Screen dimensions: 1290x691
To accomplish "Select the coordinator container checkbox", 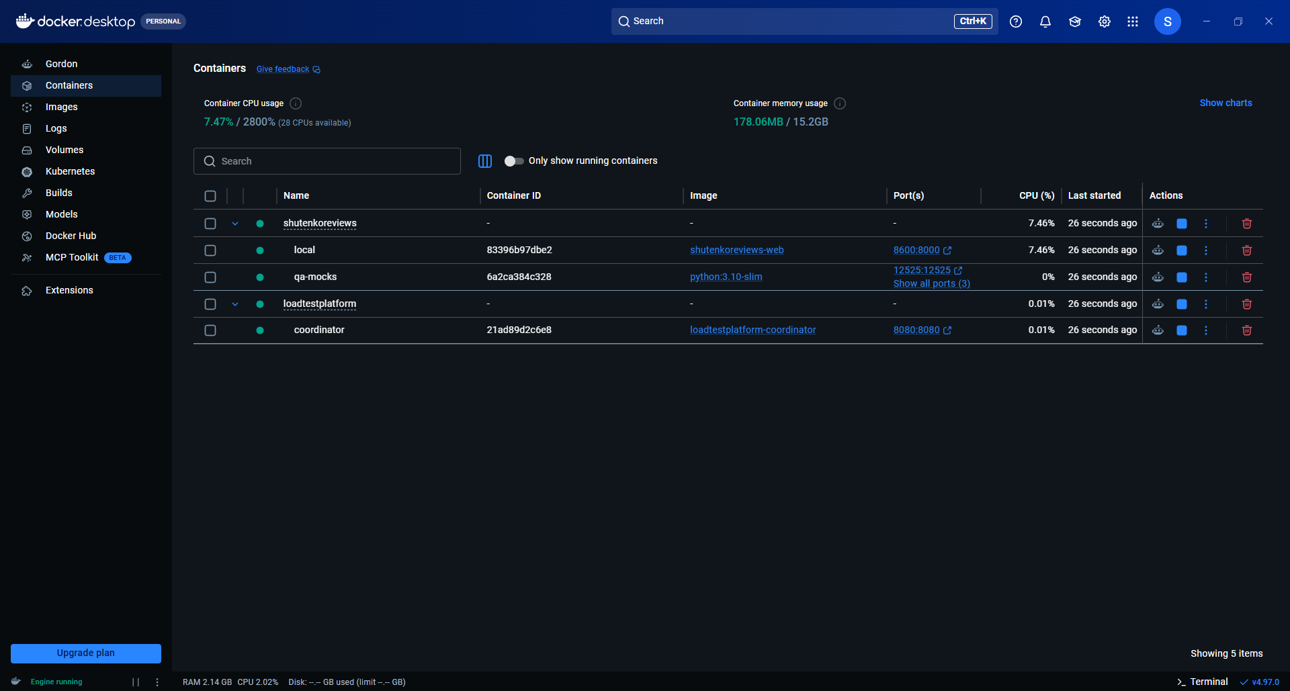I will coord(210,330).
